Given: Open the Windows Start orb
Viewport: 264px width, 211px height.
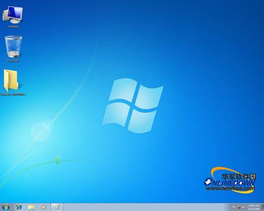Looking at the screenshot, I should coord(6,207).
